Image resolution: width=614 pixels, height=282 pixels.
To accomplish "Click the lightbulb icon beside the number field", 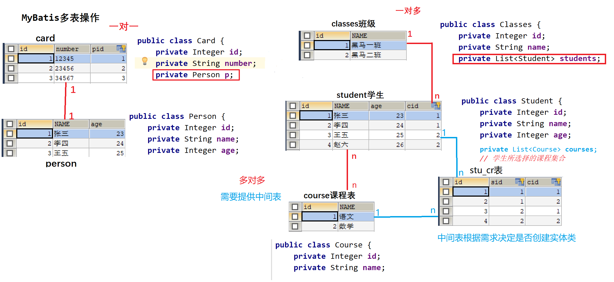I will (145, 61).
